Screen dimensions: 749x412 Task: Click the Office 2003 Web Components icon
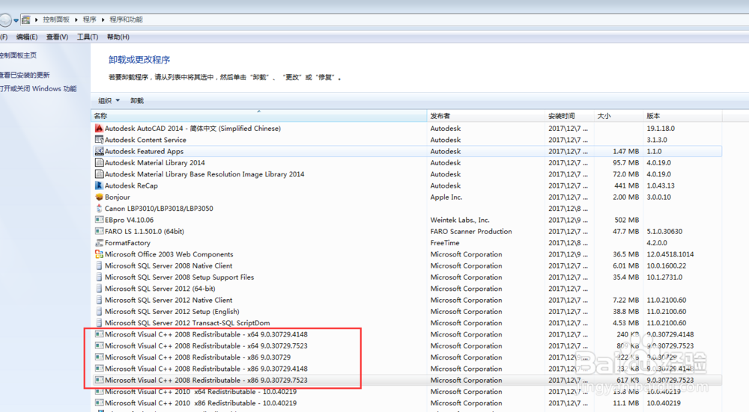tap(100, 254)
